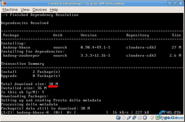This screenshot has height=122, width=185.
Task: Click the version '3.3.3+12.16-1'
Action: (x=95, y=55)
